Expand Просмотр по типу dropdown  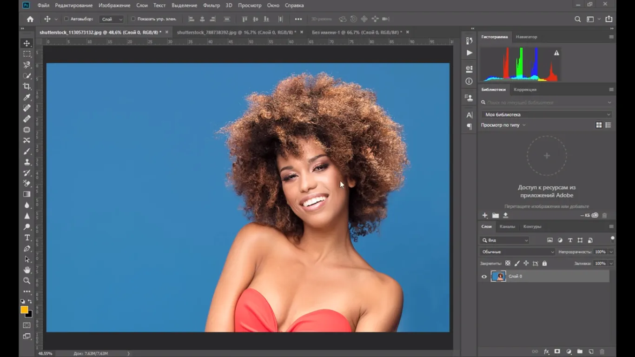coord(503,125)
